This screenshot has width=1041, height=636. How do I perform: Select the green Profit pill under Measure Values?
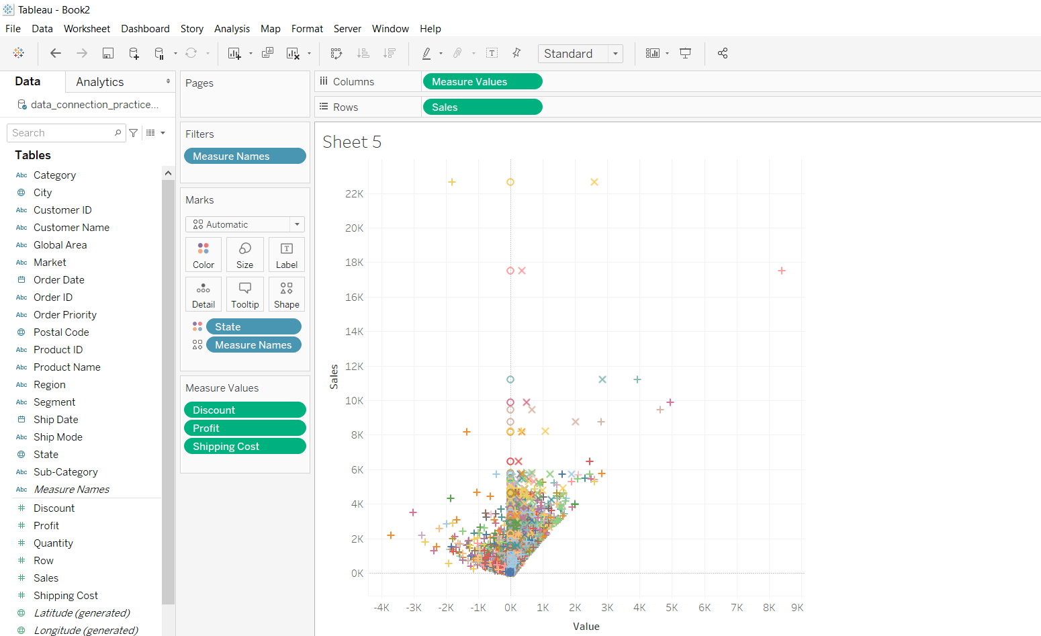pos(245,427)
